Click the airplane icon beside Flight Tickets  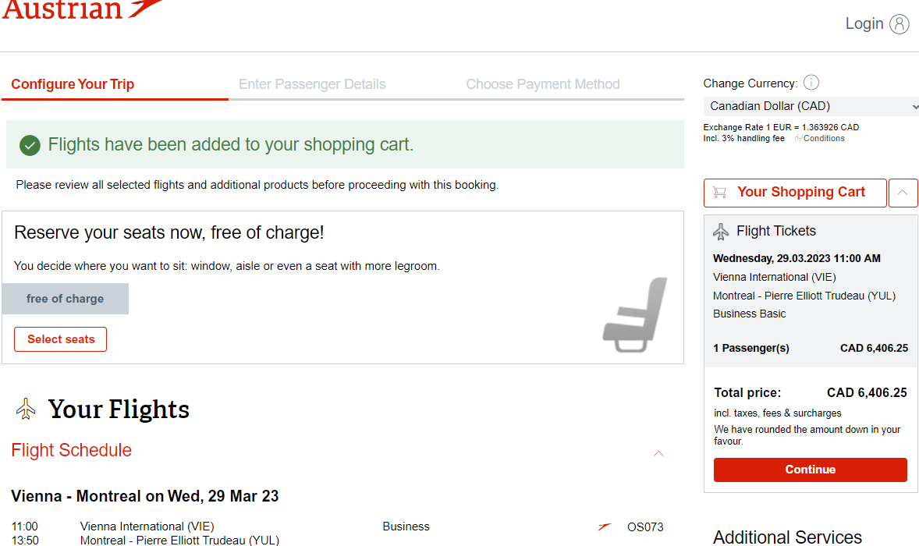721,232
